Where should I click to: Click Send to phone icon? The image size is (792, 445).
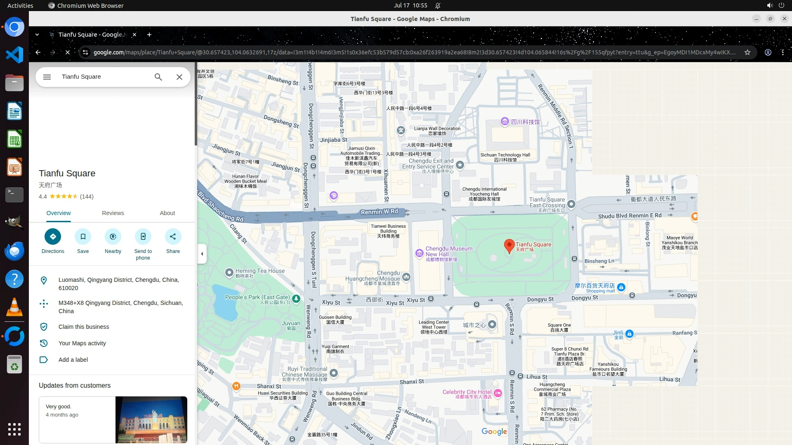pyautogui.click(x=143, y=237)
